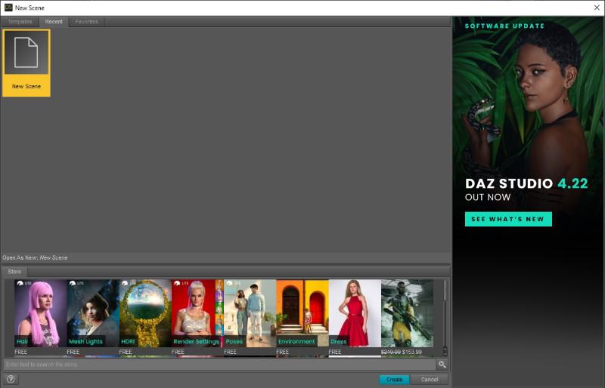
Task: Open the free Dress store item
Action: click(x=355, y=313)
